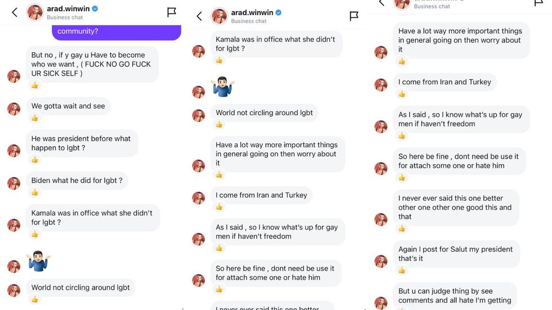Open arad.winwin profile picture in left header
Viewport: 552px width, 310px height.
pos(35,12)
